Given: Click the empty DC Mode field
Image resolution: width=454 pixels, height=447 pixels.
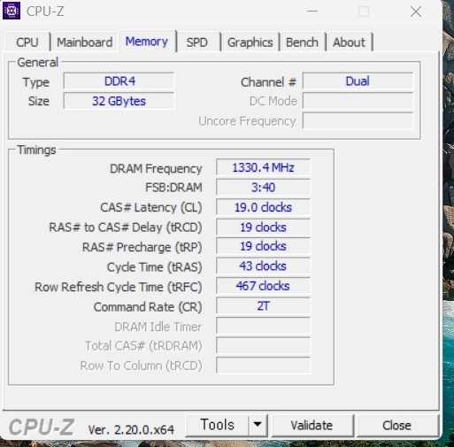Looking at the screenshot, I should 358,101.
